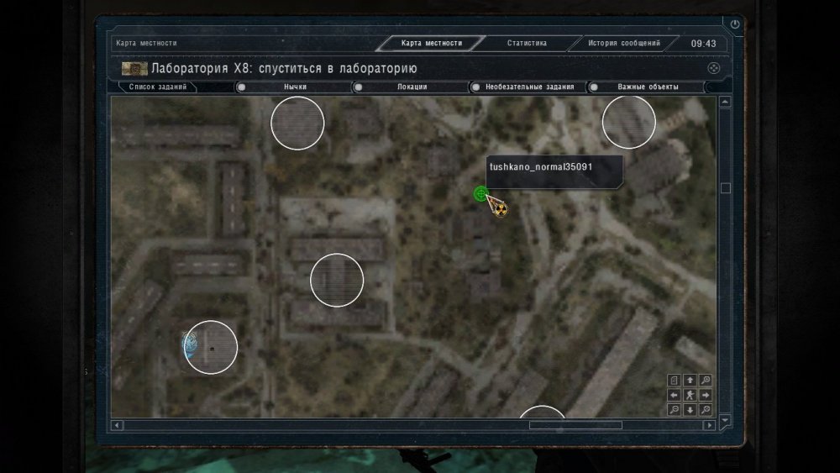Open the История сообщений tab

click(x=624, y=43)
